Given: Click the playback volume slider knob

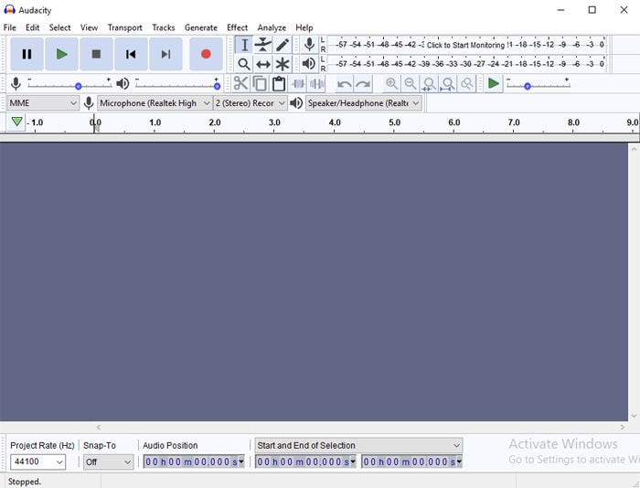Looking at the screenshot, I should tap(218, 86).
